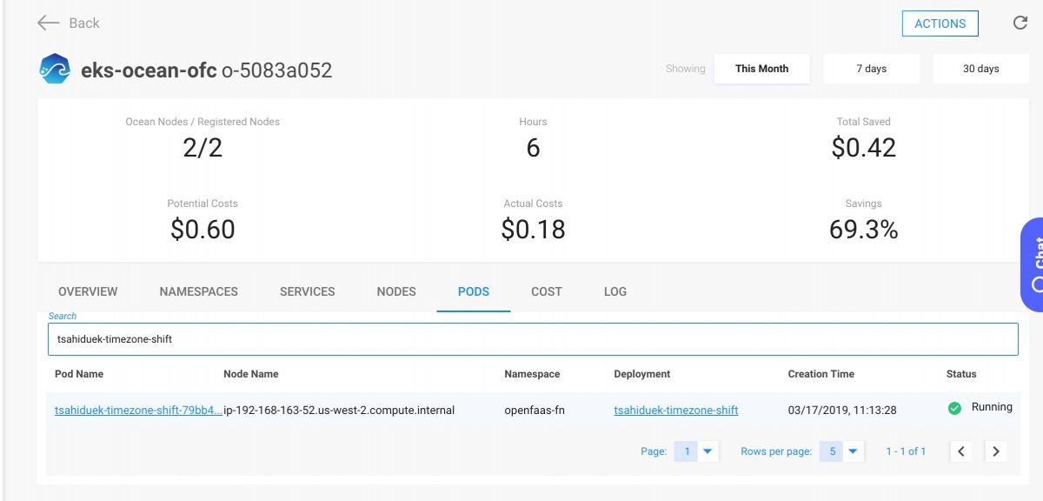Expand the Page number dropdown
This screenshot has height=501, width=1043.
707,451
